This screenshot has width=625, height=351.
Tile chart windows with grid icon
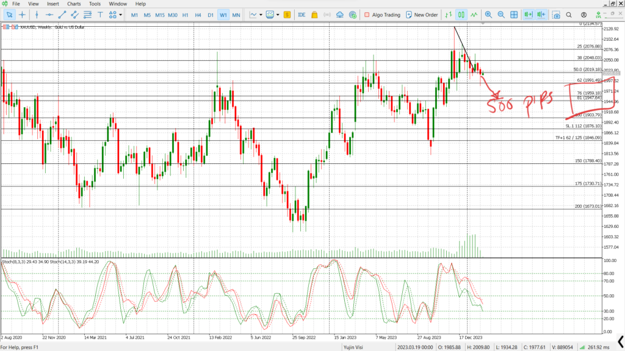click(x=514, y=15)
